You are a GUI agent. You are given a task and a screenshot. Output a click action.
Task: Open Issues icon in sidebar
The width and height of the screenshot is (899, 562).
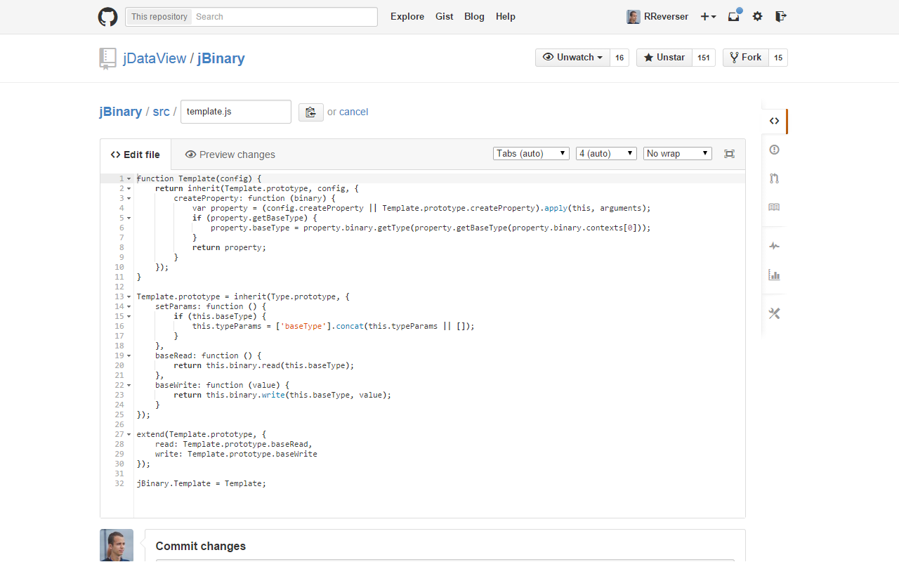click(774, 150)
